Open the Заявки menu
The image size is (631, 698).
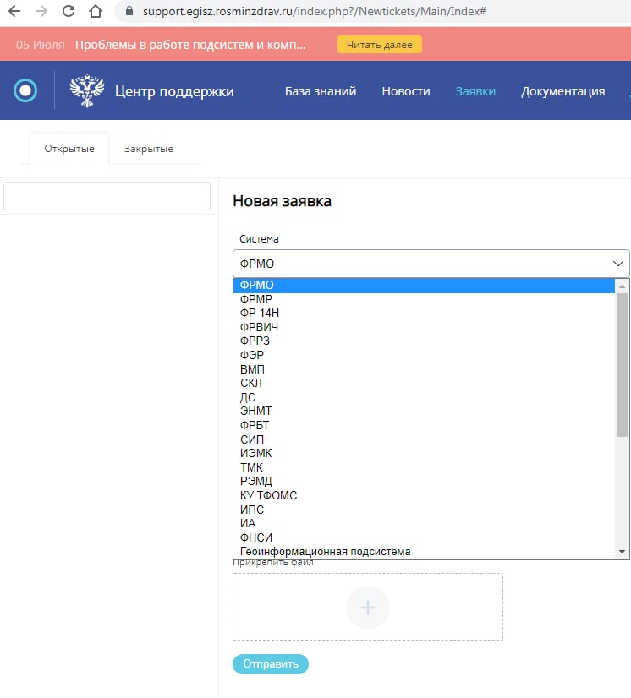click(475, 91)
